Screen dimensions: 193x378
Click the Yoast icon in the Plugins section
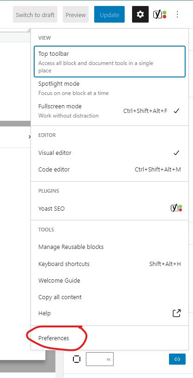[176, 208]
